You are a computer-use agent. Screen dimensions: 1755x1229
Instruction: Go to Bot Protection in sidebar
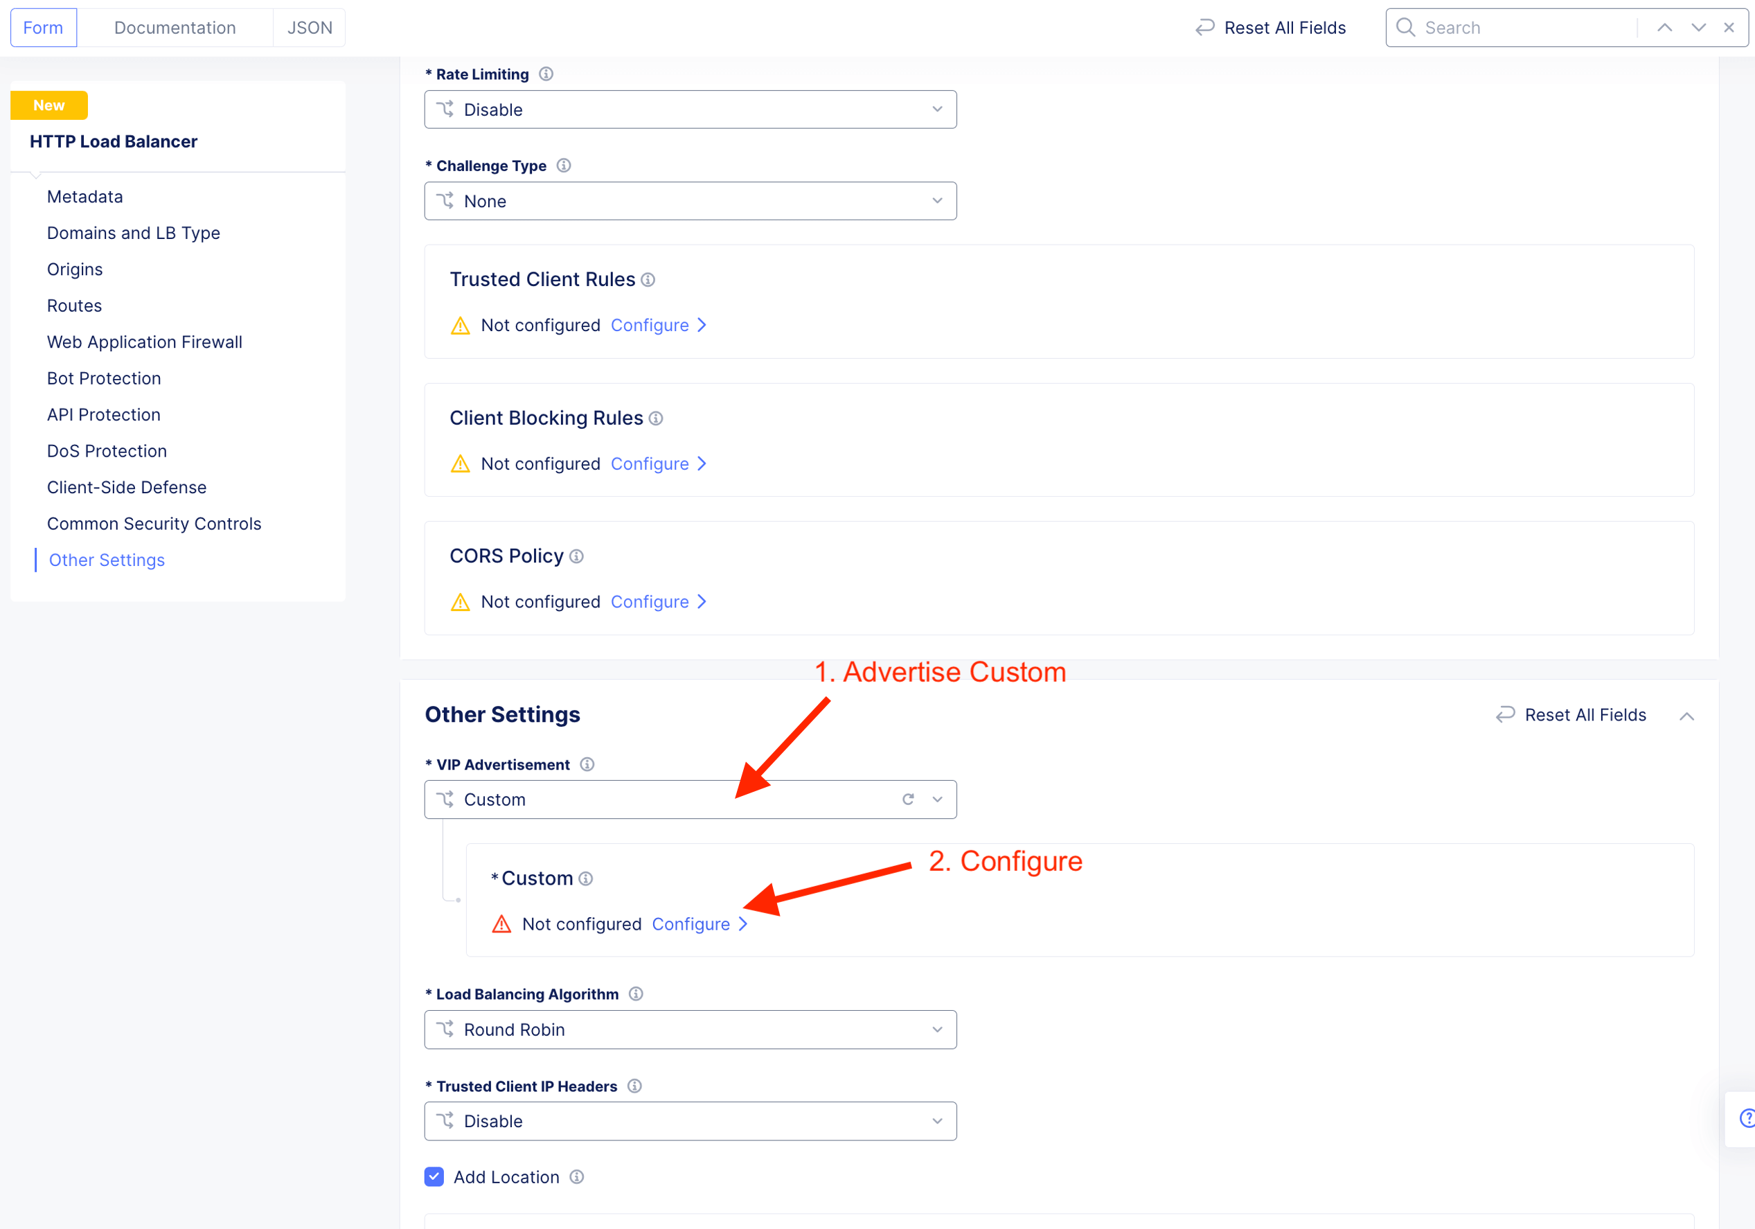click(x=104, y=378)
